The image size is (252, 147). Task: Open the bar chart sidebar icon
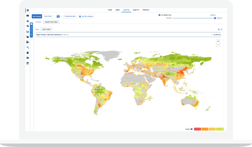[x=28, y=31]
